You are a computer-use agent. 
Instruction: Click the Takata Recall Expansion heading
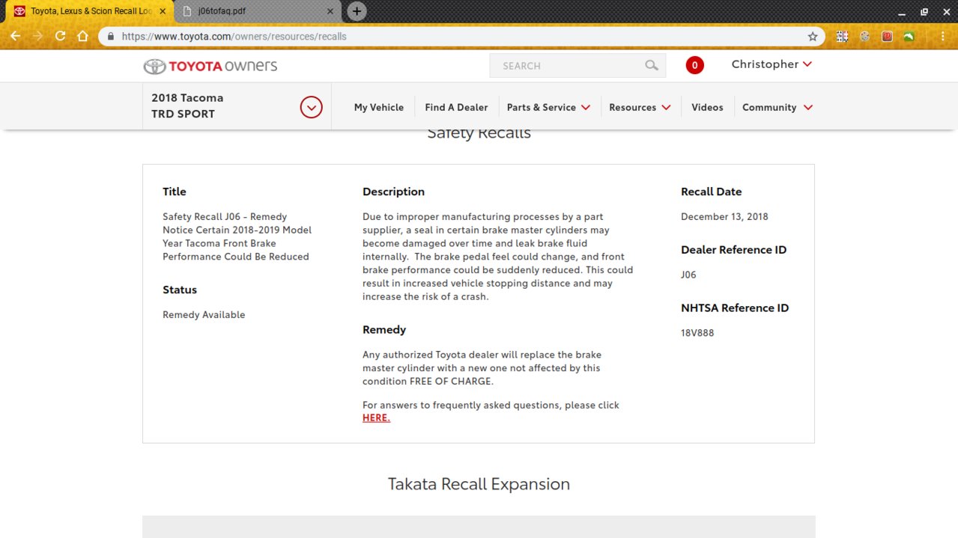click(479, 484)
